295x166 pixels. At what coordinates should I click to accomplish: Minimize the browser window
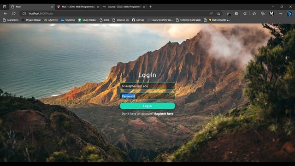click(x=273, y=6)
